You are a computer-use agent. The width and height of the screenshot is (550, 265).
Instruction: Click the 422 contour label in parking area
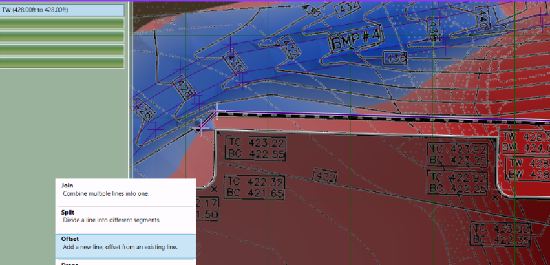[x=325, y=177]
